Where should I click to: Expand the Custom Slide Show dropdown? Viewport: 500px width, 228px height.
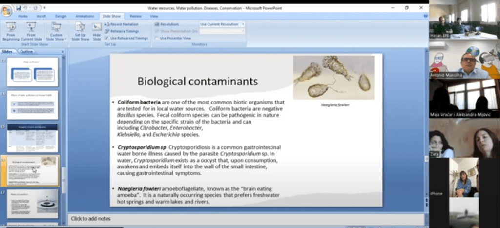point(56,32)
